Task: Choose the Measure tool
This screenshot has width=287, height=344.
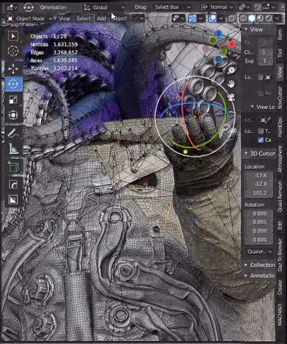Action: (x=13, y=149)
